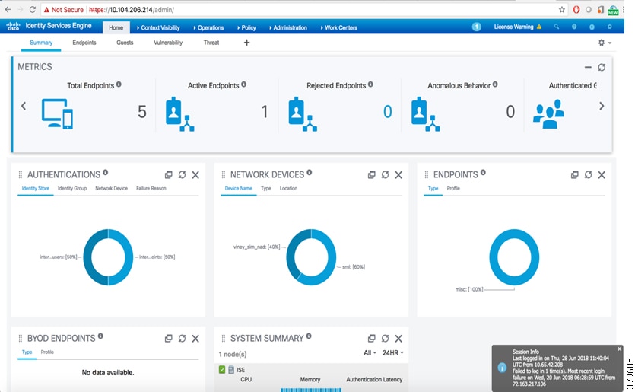Click the memory usage bar for ISE
This screenshot has height=392, width=635.
pyautogui.click(x=310, y=390)
